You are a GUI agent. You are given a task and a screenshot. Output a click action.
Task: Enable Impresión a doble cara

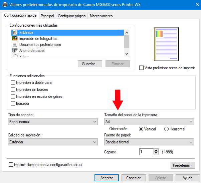click(13, 83)
